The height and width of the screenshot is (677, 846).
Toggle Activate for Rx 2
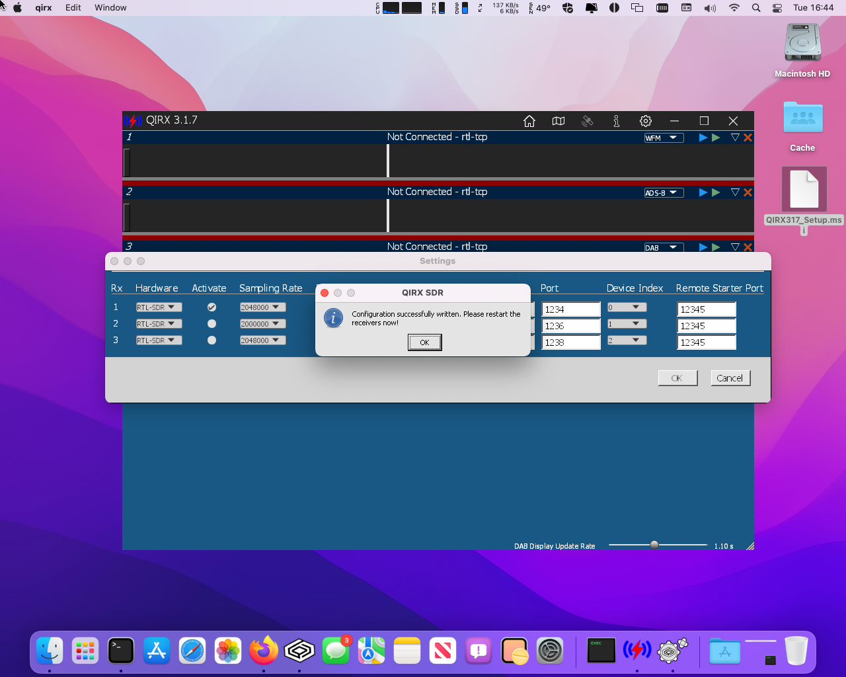coord(211,324)
